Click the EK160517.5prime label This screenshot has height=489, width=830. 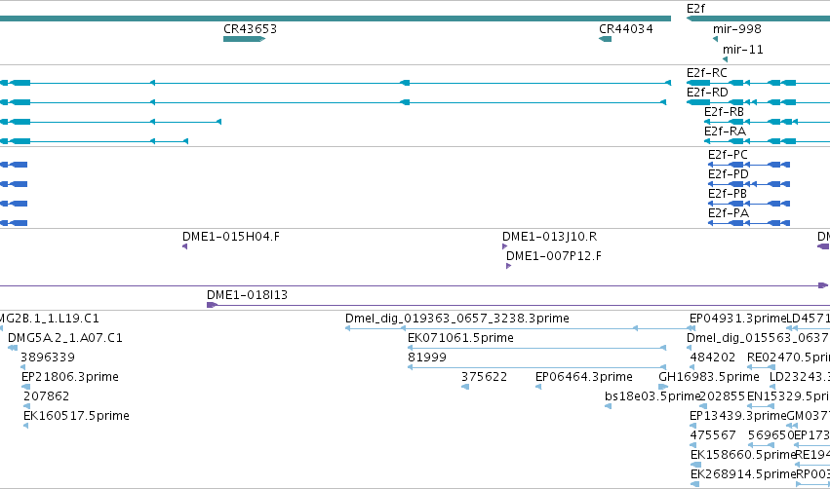76,417
